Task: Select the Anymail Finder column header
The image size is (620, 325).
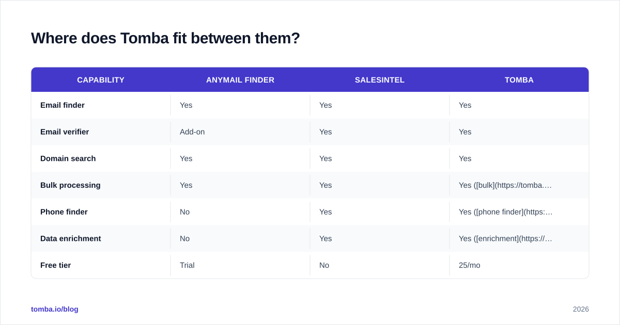Action: 240,80
